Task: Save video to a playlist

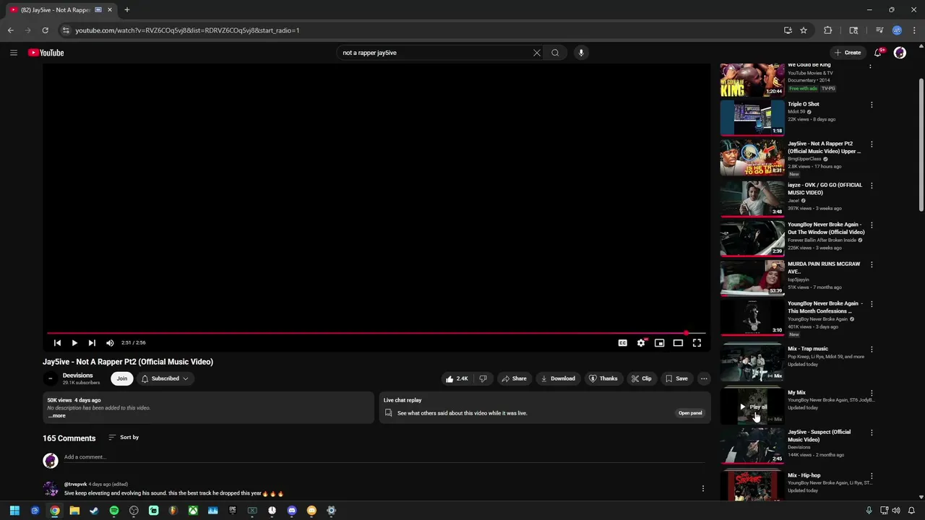Action: [677, 378]
